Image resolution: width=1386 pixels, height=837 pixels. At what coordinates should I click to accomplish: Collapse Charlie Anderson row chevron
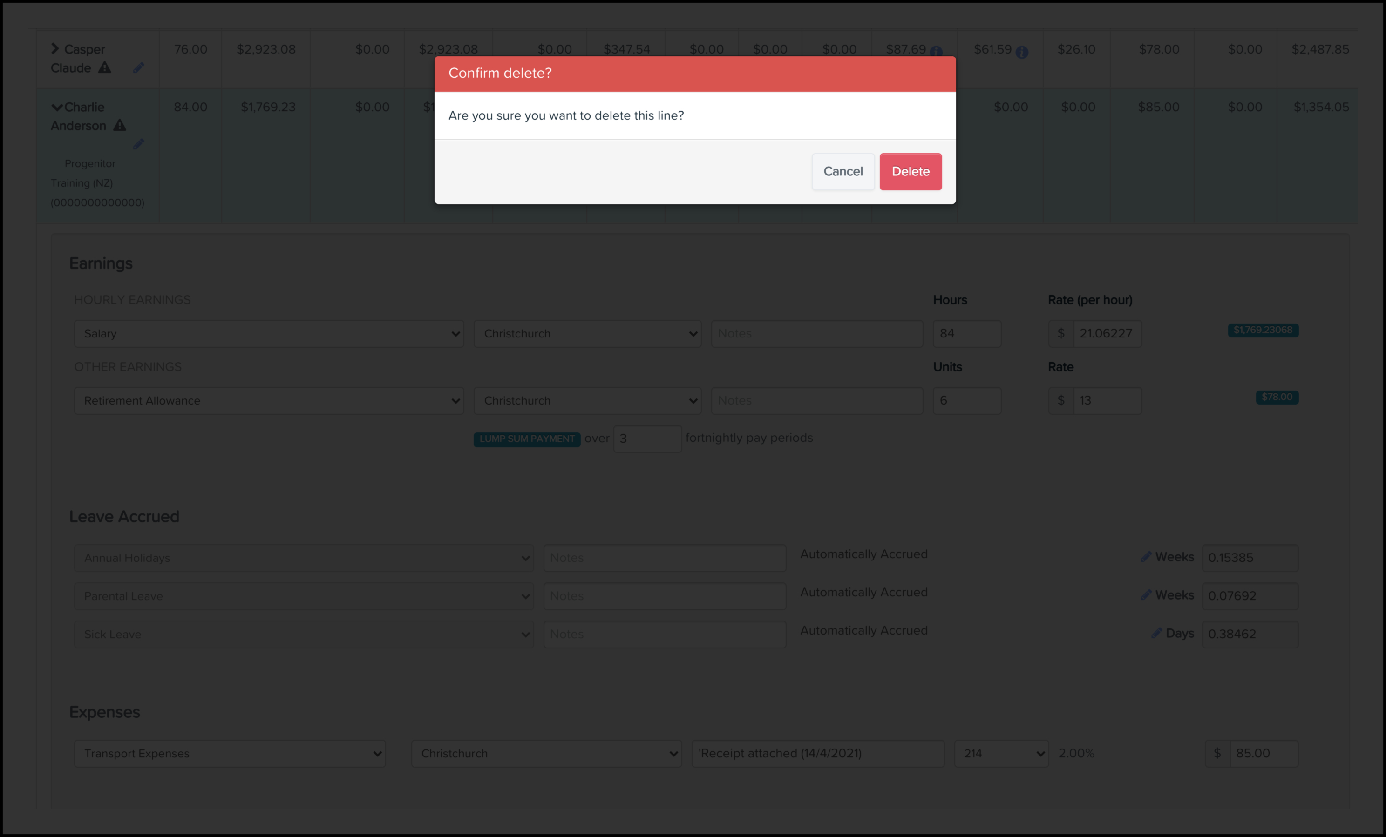tap(57, 107)
